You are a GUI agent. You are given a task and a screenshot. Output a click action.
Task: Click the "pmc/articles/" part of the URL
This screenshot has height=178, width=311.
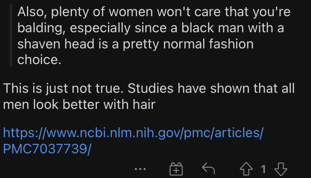coord(224,133)
